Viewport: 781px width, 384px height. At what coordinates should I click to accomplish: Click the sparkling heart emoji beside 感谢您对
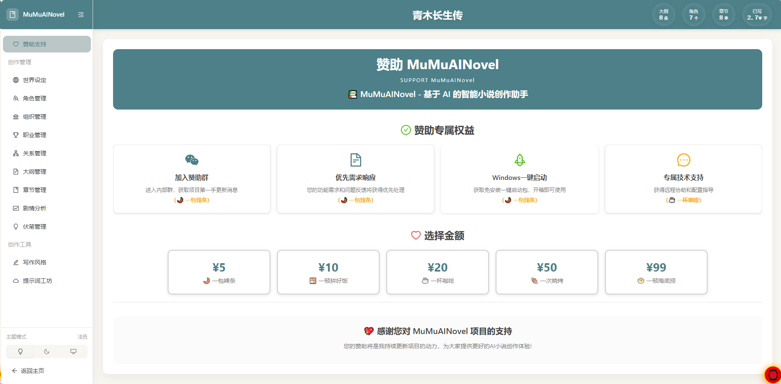tap(369, 331)
